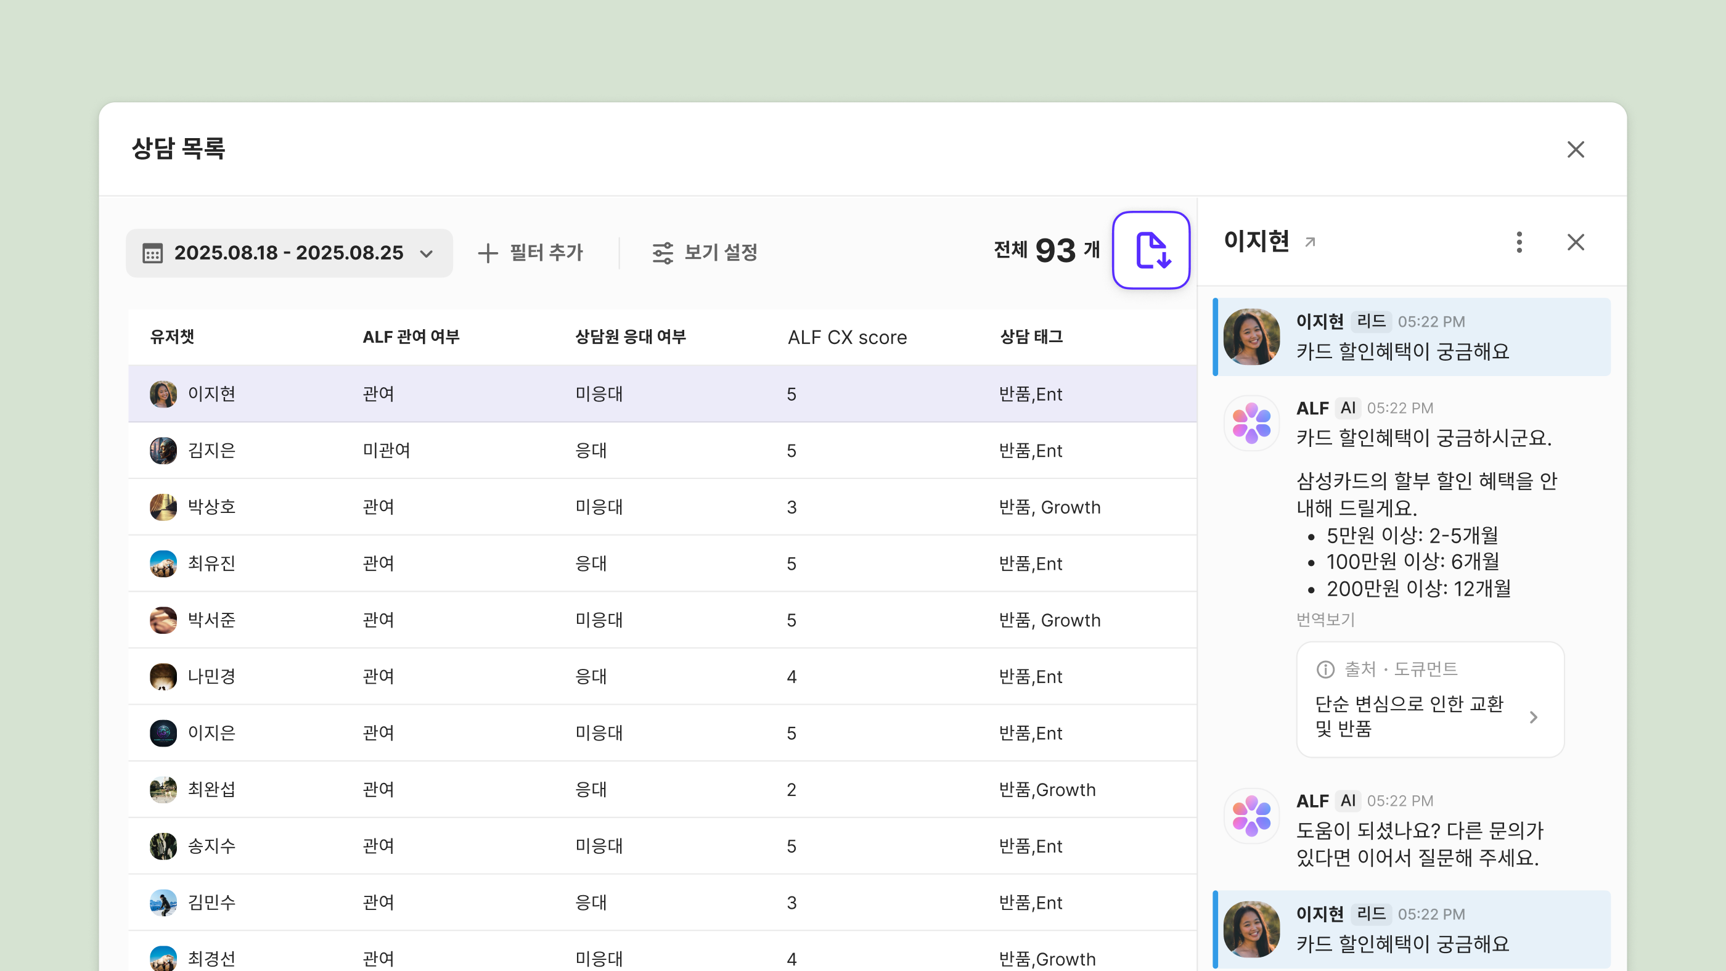The height and width of the screenshot is (971, 1726).
Task: Select the 나민경 name in the table
Action: (x=211, y=677)
